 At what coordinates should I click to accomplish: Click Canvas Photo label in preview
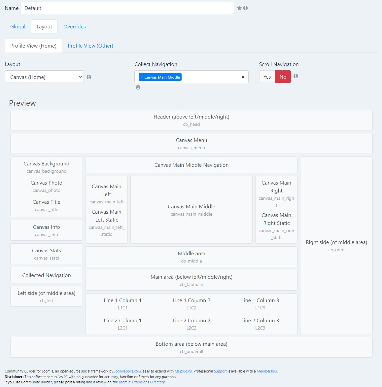pos(47,183)
